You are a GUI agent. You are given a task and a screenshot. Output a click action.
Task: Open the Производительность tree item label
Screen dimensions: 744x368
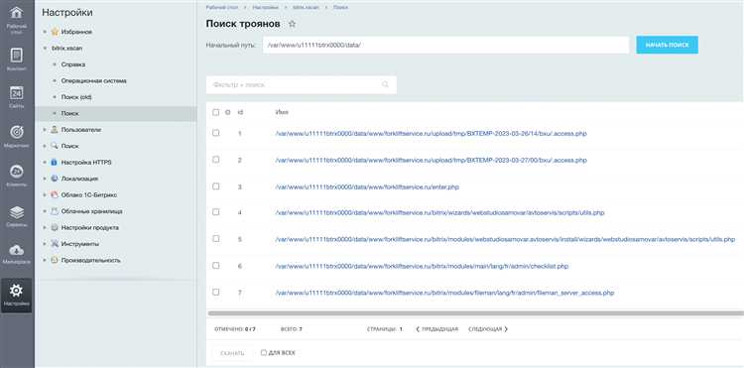[90, 260]
